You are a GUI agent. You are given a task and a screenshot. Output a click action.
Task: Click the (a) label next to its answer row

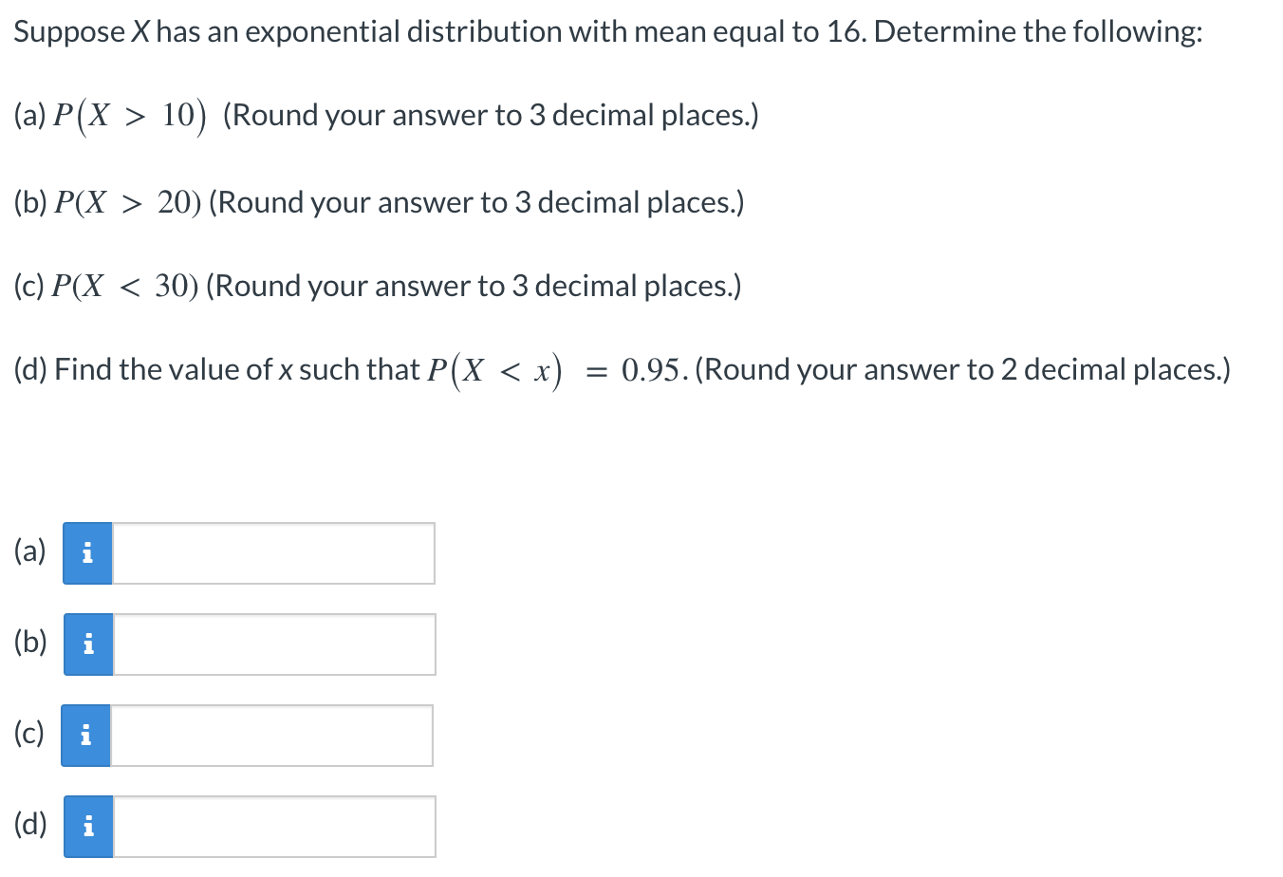[x=29, y=550]
